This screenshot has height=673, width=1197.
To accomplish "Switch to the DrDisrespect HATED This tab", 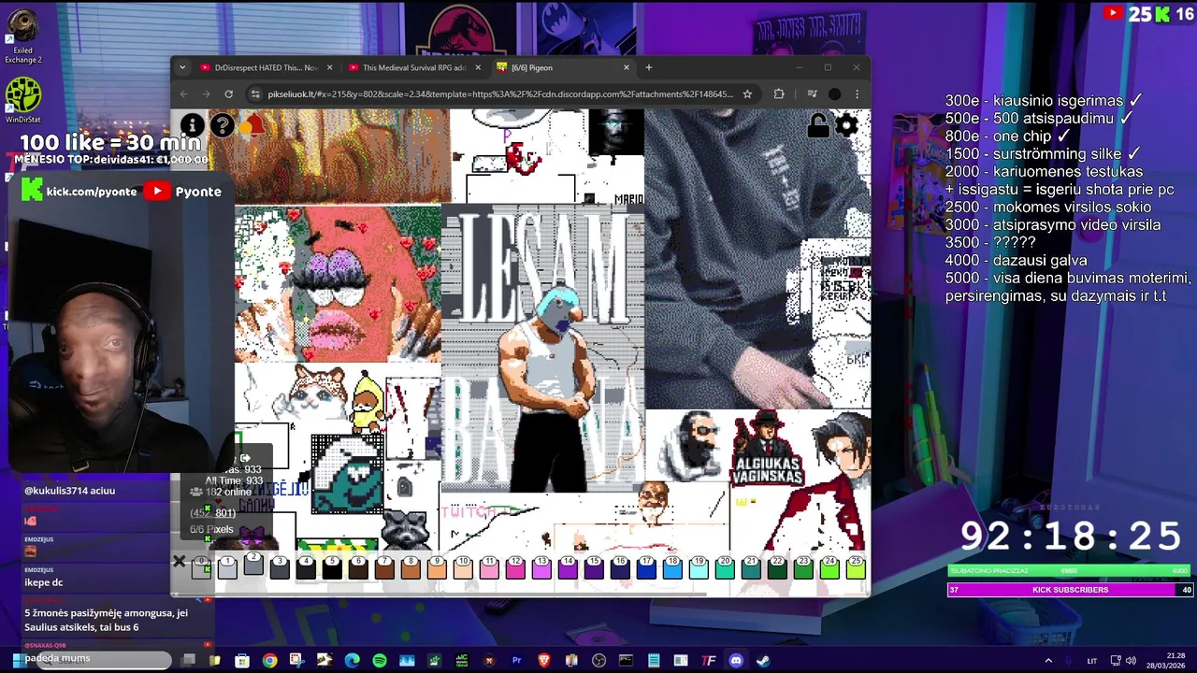I will coord(266,67).
